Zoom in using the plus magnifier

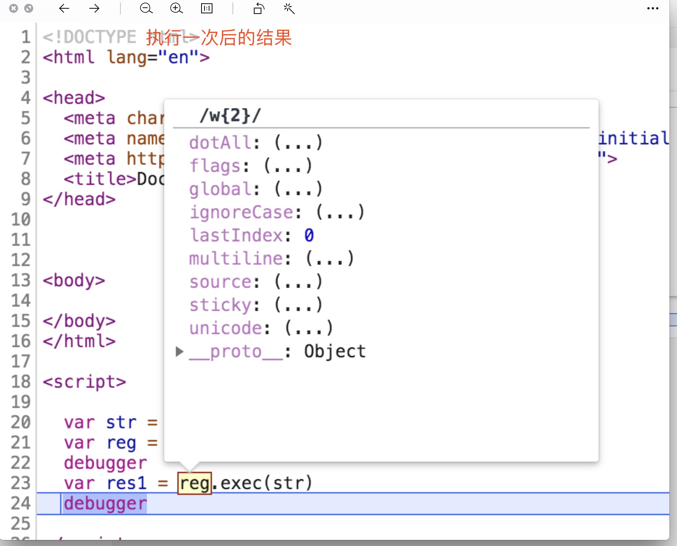point(176,8)
